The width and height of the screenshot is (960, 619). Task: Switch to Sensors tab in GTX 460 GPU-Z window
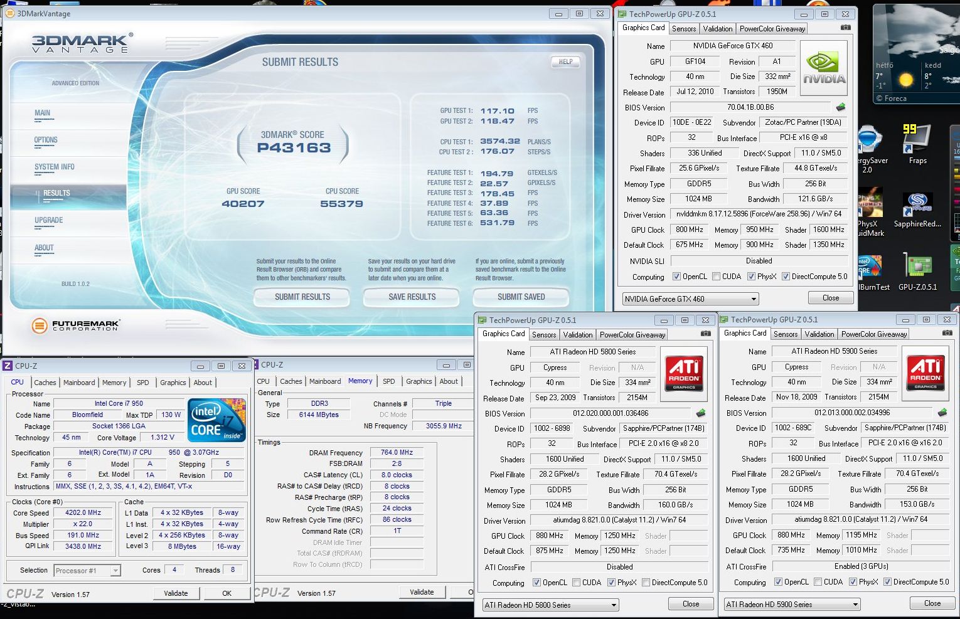coord(683,29)
